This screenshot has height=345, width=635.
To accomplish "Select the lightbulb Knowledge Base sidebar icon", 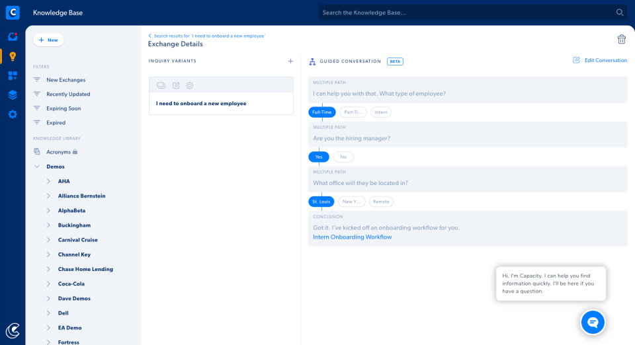I will point(13,56).
